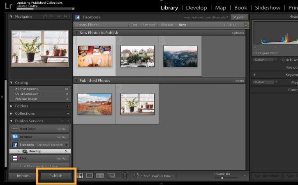
Task: Add new collection with plus icon
Action: coord(68,114)
